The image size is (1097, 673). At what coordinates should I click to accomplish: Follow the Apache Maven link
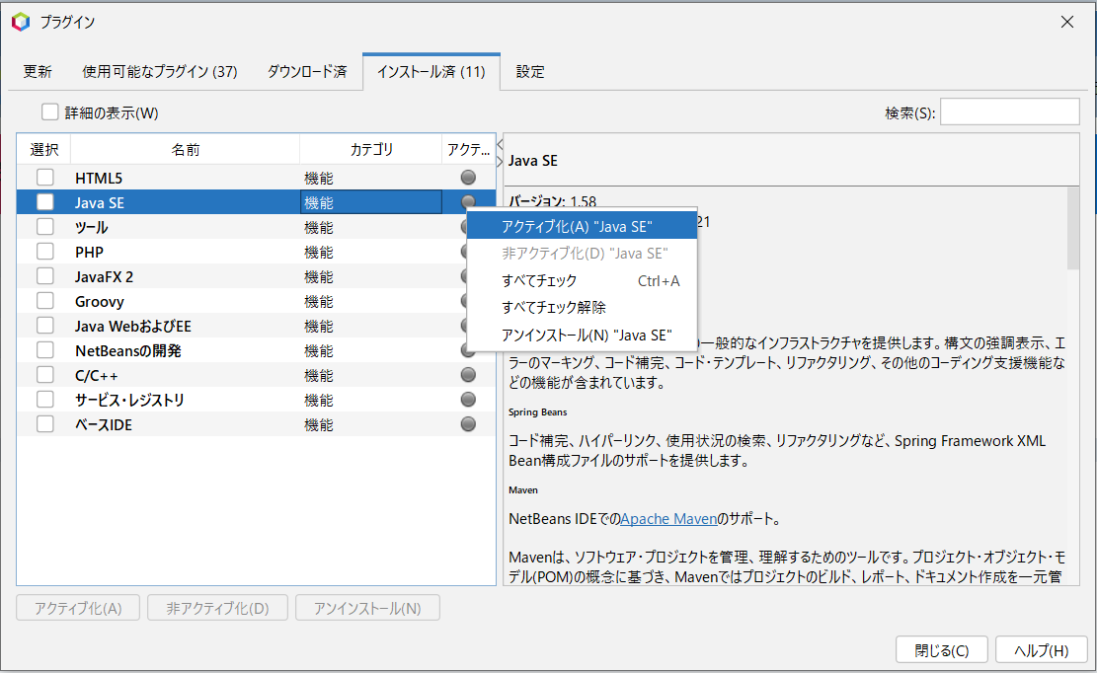click(668, 518)
